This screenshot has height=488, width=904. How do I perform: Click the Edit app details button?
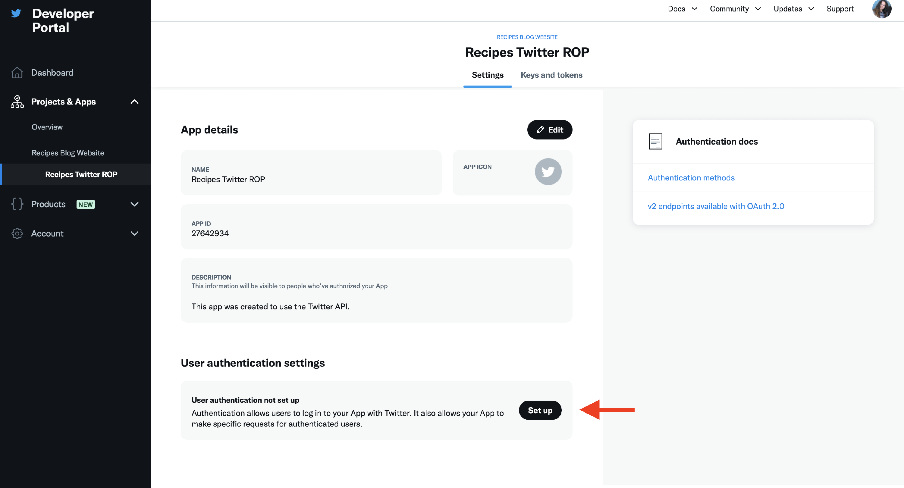pyautogui.click(x=550, y=130)
